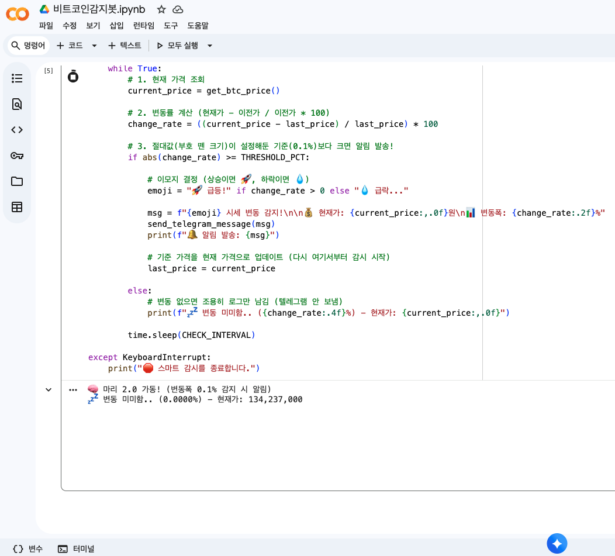Open the 수정 menu
615x556 pixels.
tap(70, 26)
